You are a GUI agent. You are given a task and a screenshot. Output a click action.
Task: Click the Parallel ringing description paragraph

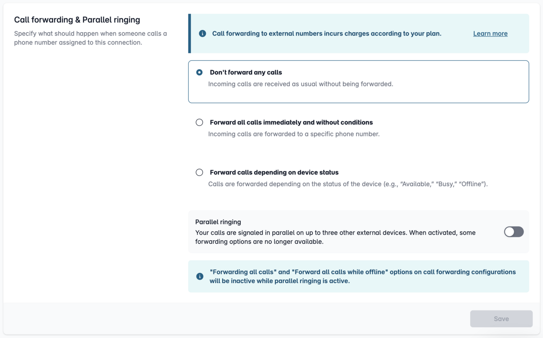pos(335,237)
